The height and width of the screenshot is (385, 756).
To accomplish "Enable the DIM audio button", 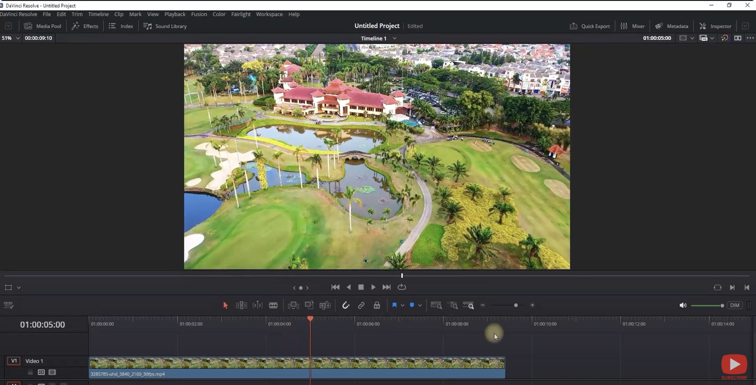I will (x=735, y=305).
